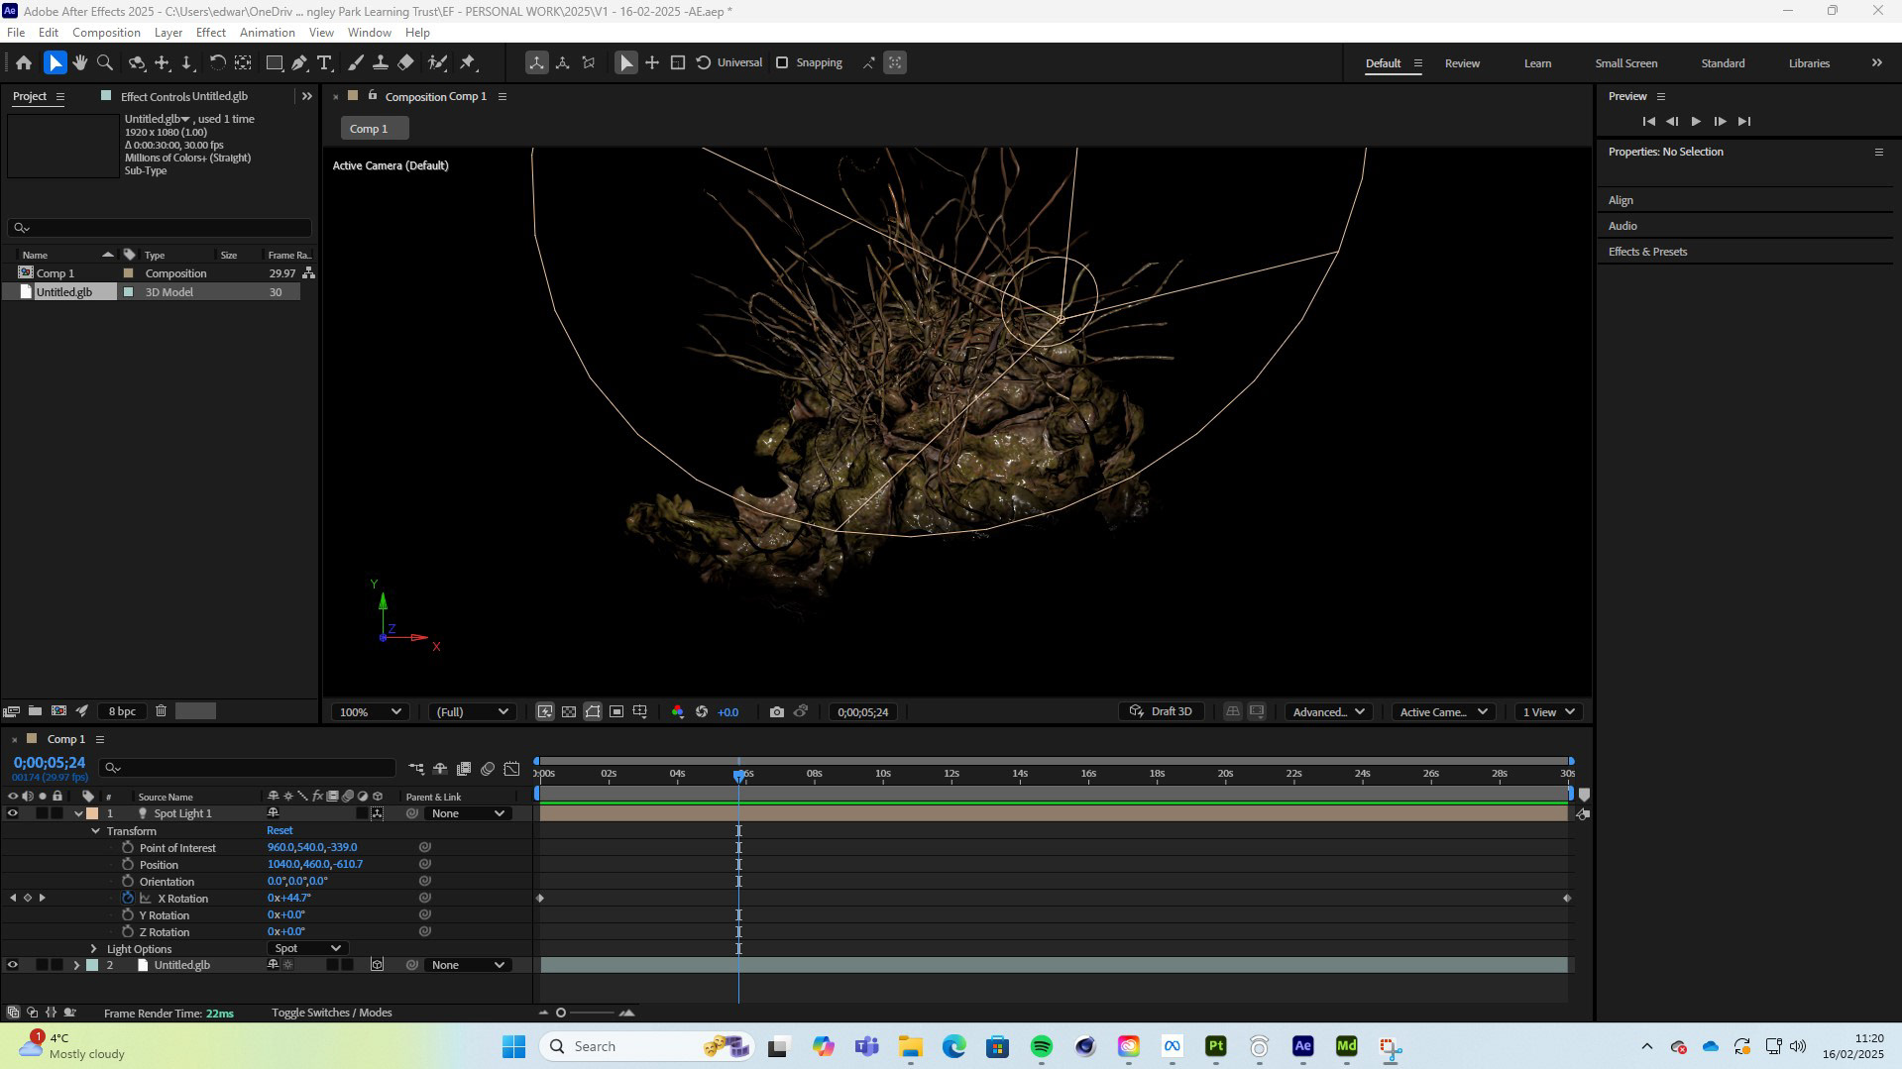The width and height of the screenshot is (1902, 1069).
Task: Select the Pen tool
Action: click(299, 62)
